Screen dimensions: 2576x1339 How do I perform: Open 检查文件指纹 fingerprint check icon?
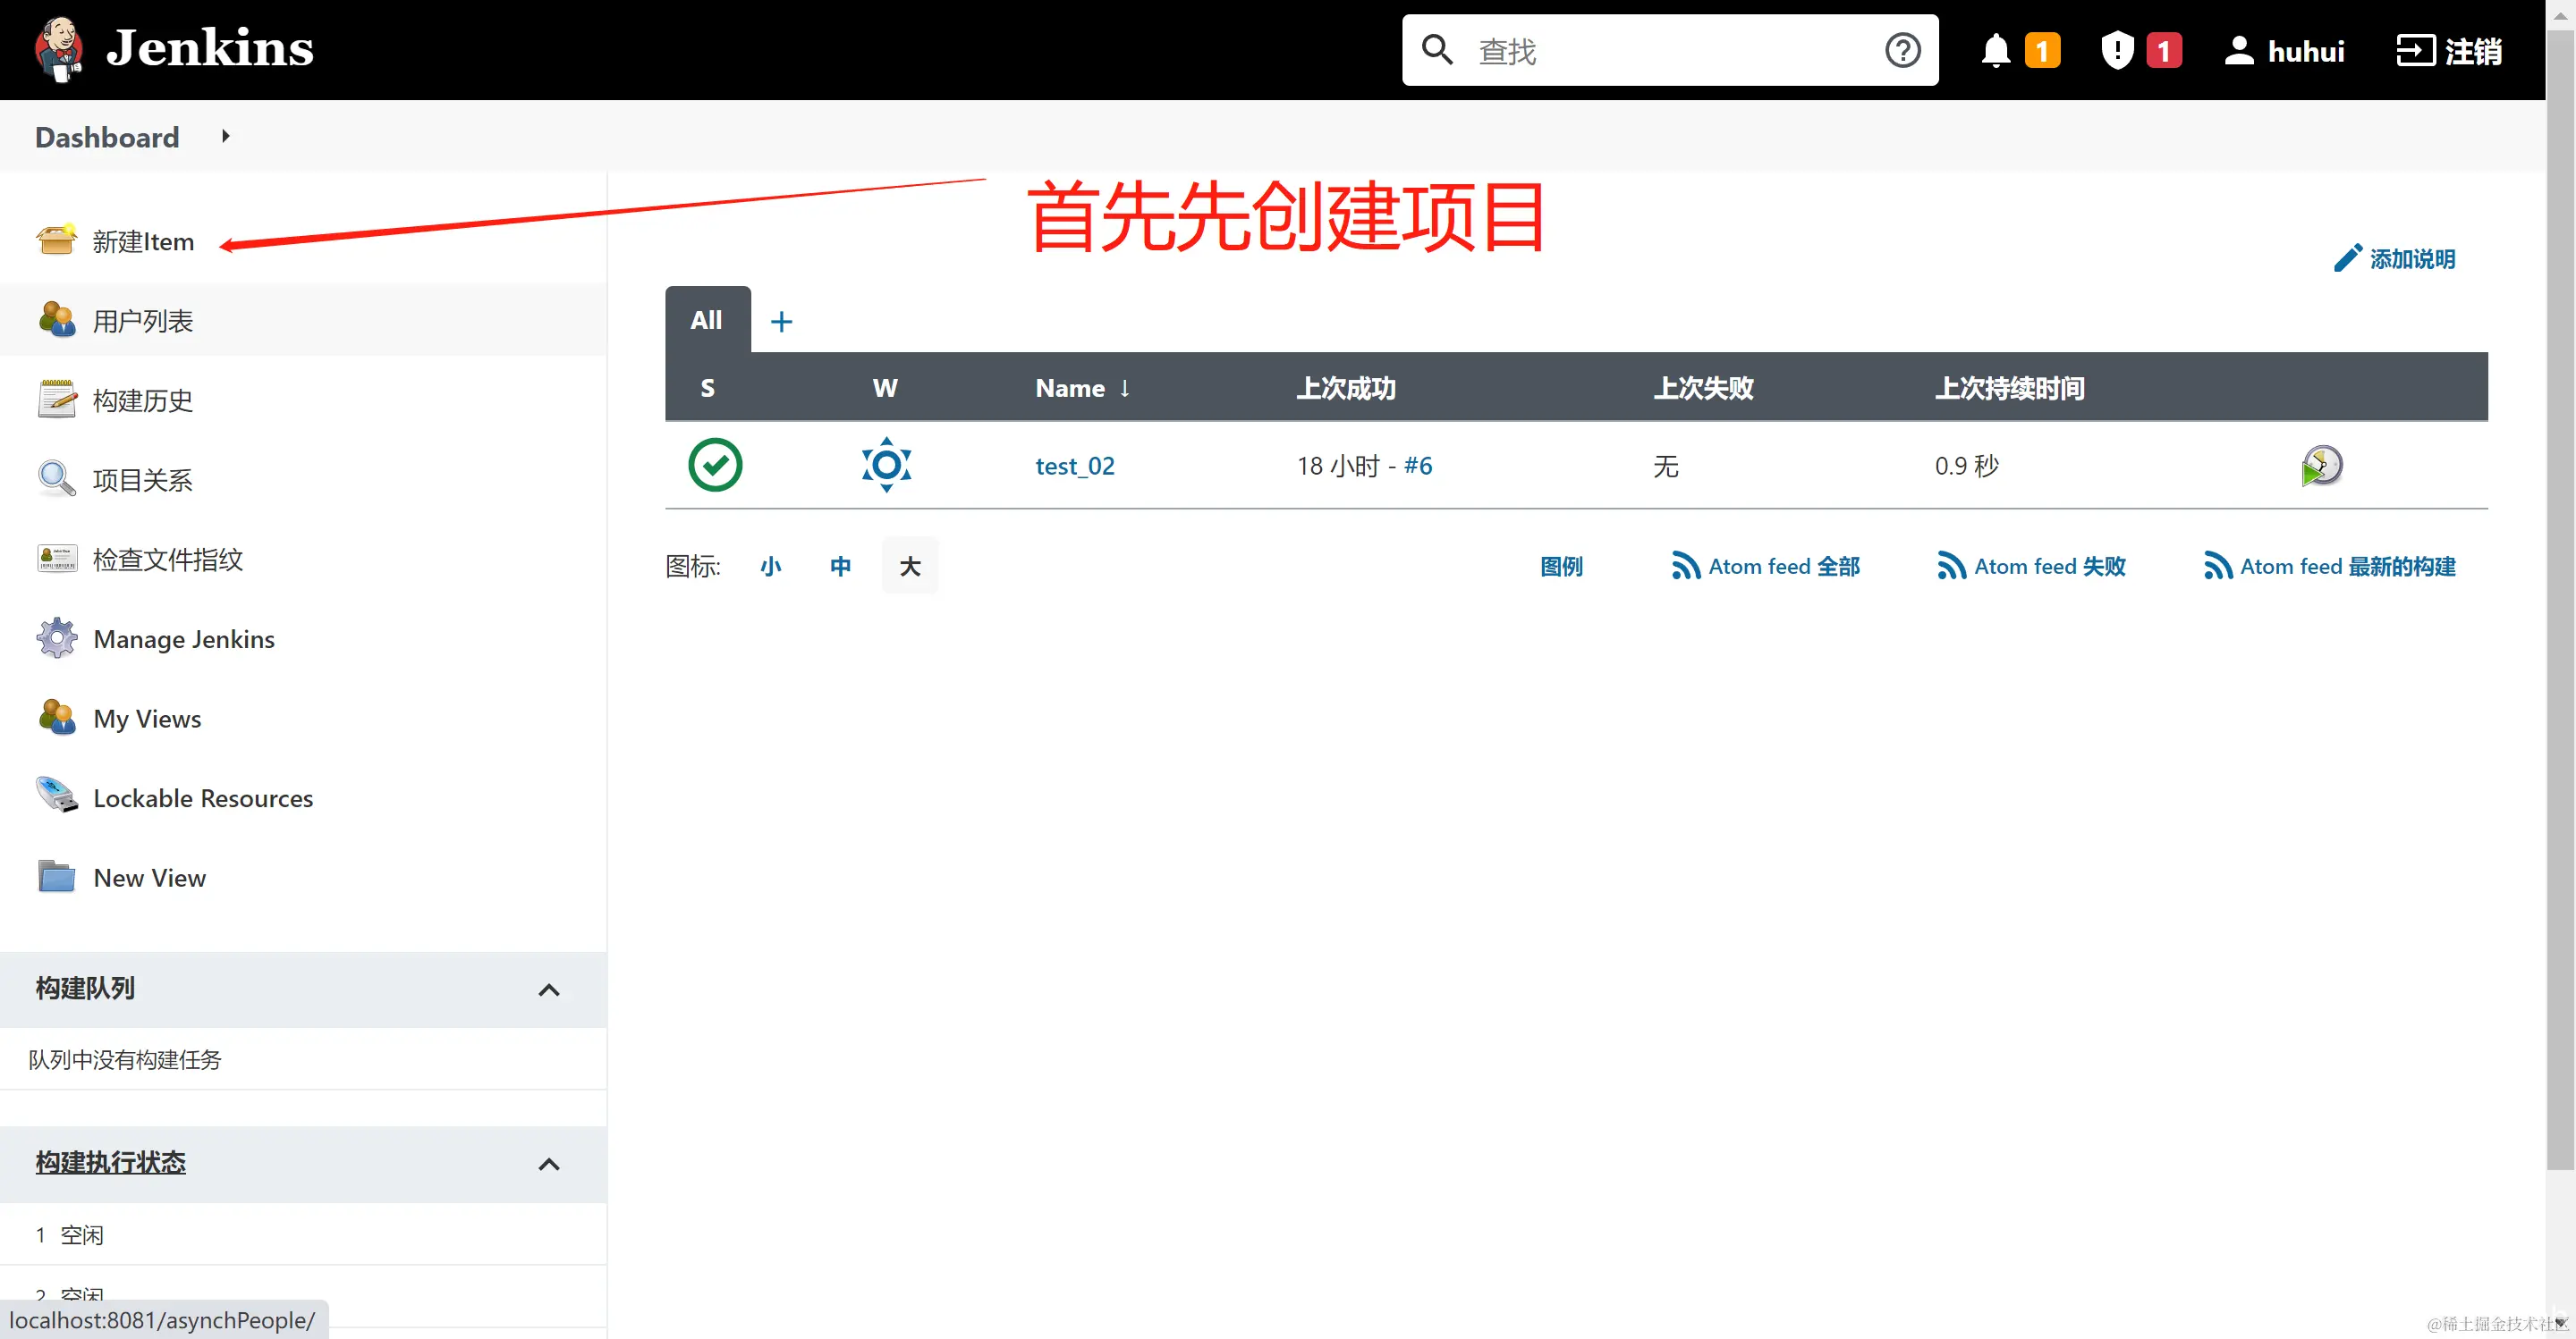[56, 559]
